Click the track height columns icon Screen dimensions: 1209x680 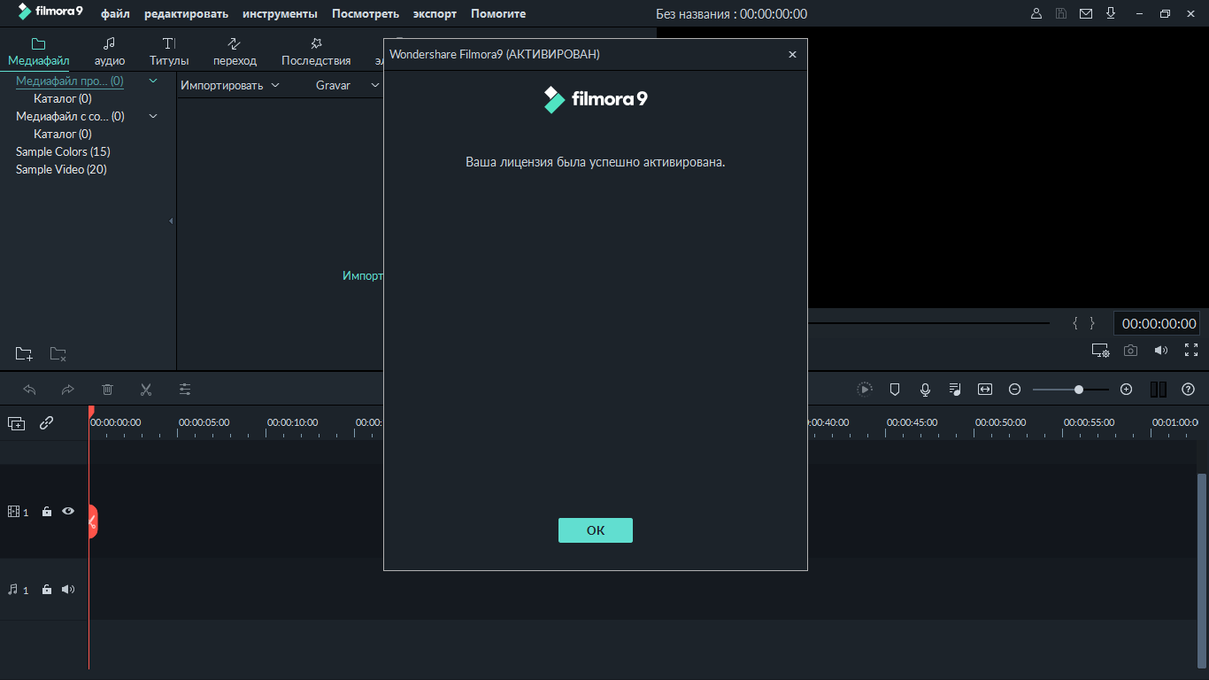point(1159,389)
